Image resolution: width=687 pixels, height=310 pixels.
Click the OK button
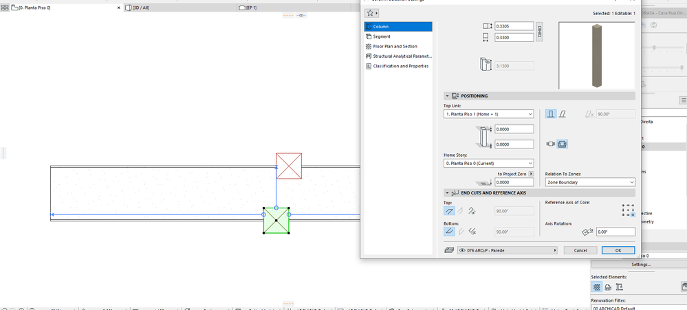pos(618,250)
